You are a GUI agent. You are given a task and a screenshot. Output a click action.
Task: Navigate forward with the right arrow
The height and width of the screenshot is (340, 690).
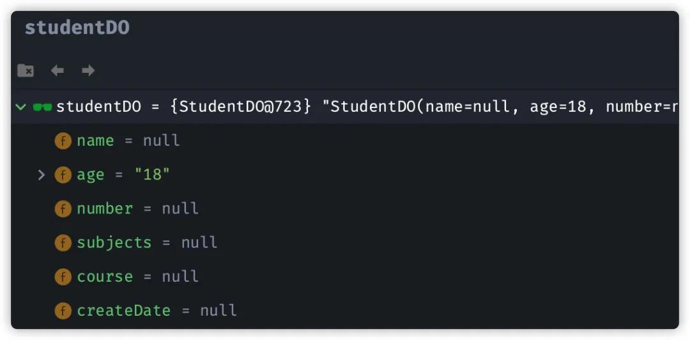pos(88,70)
